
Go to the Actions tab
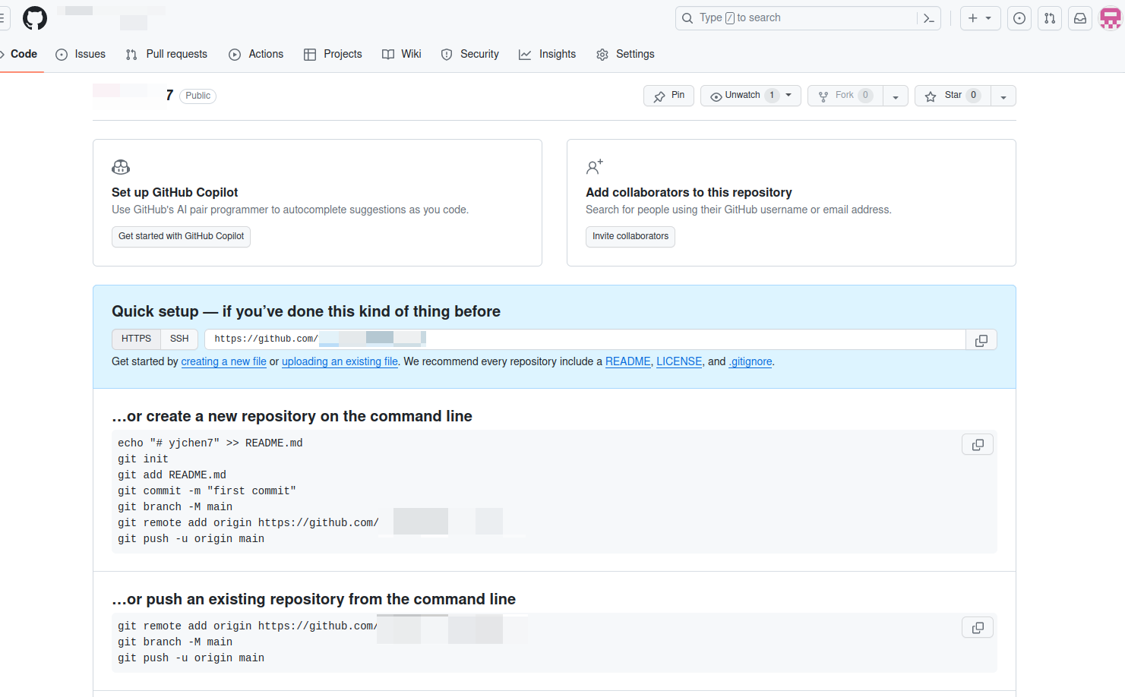[256, 54]
